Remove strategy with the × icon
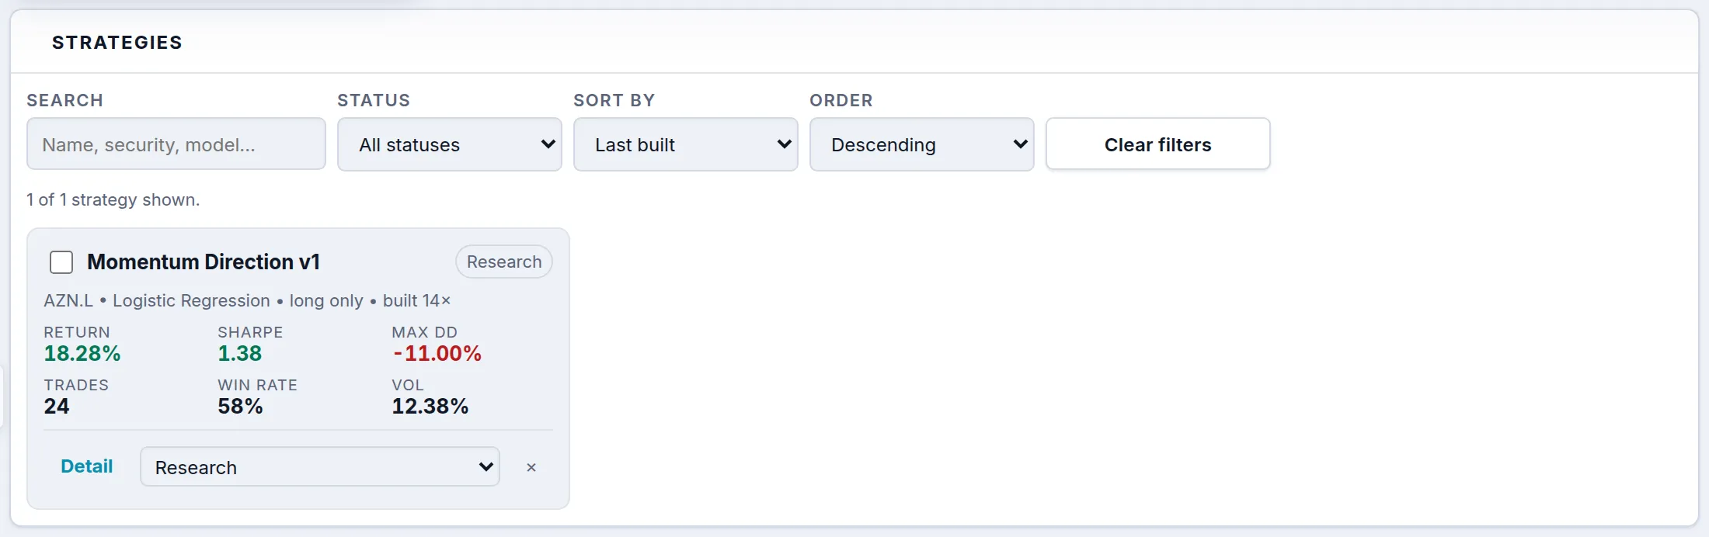1709x537 pixels. pos(531,467)
